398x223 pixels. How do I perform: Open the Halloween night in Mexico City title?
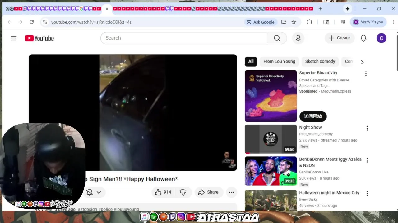[329, 193]
